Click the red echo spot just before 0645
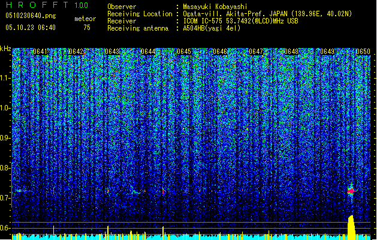This screenshot has width=377, height=240. coord(163,191)
